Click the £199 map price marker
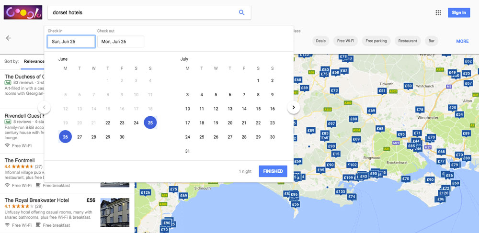 coord(348,178)
